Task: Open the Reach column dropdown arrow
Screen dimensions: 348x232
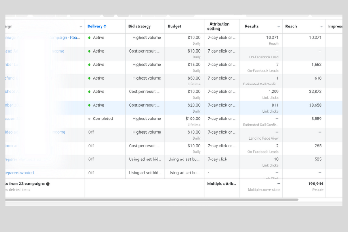Action: [321, 27]
